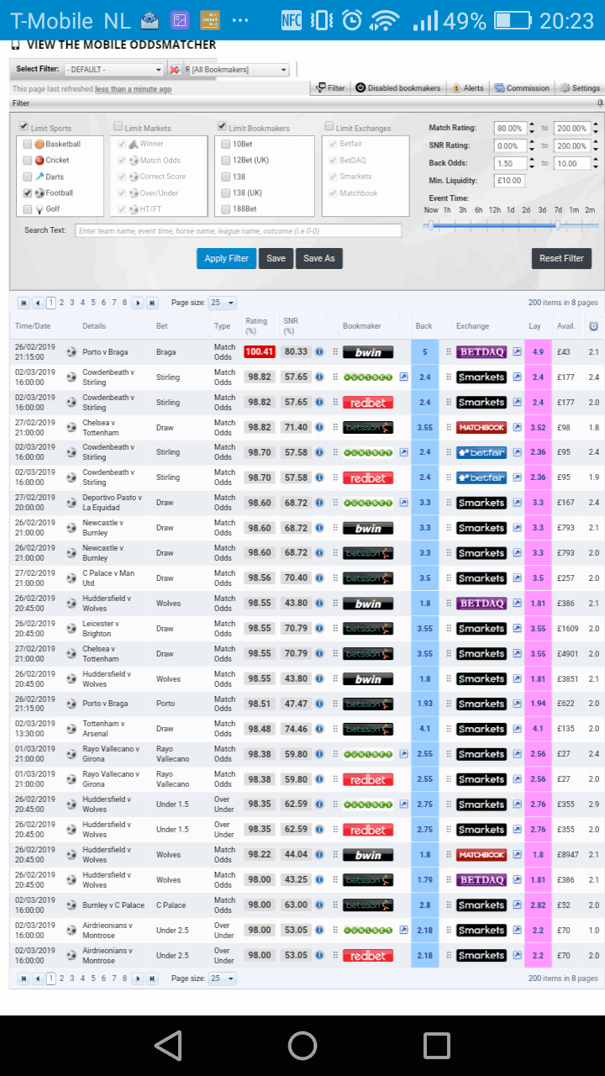605x1076 pixels.
Task: Tap the Android recent apps button
Action: point(437,1045)
